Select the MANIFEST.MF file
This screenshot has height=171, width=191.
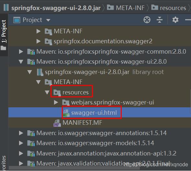82,123
